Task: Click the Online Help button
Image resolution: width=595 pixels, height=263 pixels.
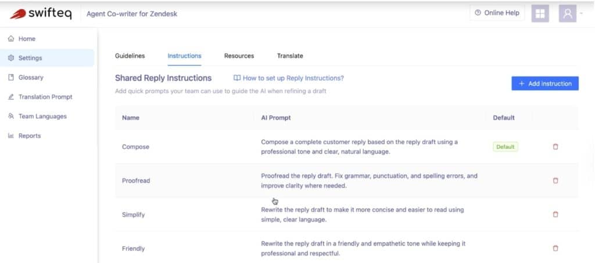Action: point(497,13)
